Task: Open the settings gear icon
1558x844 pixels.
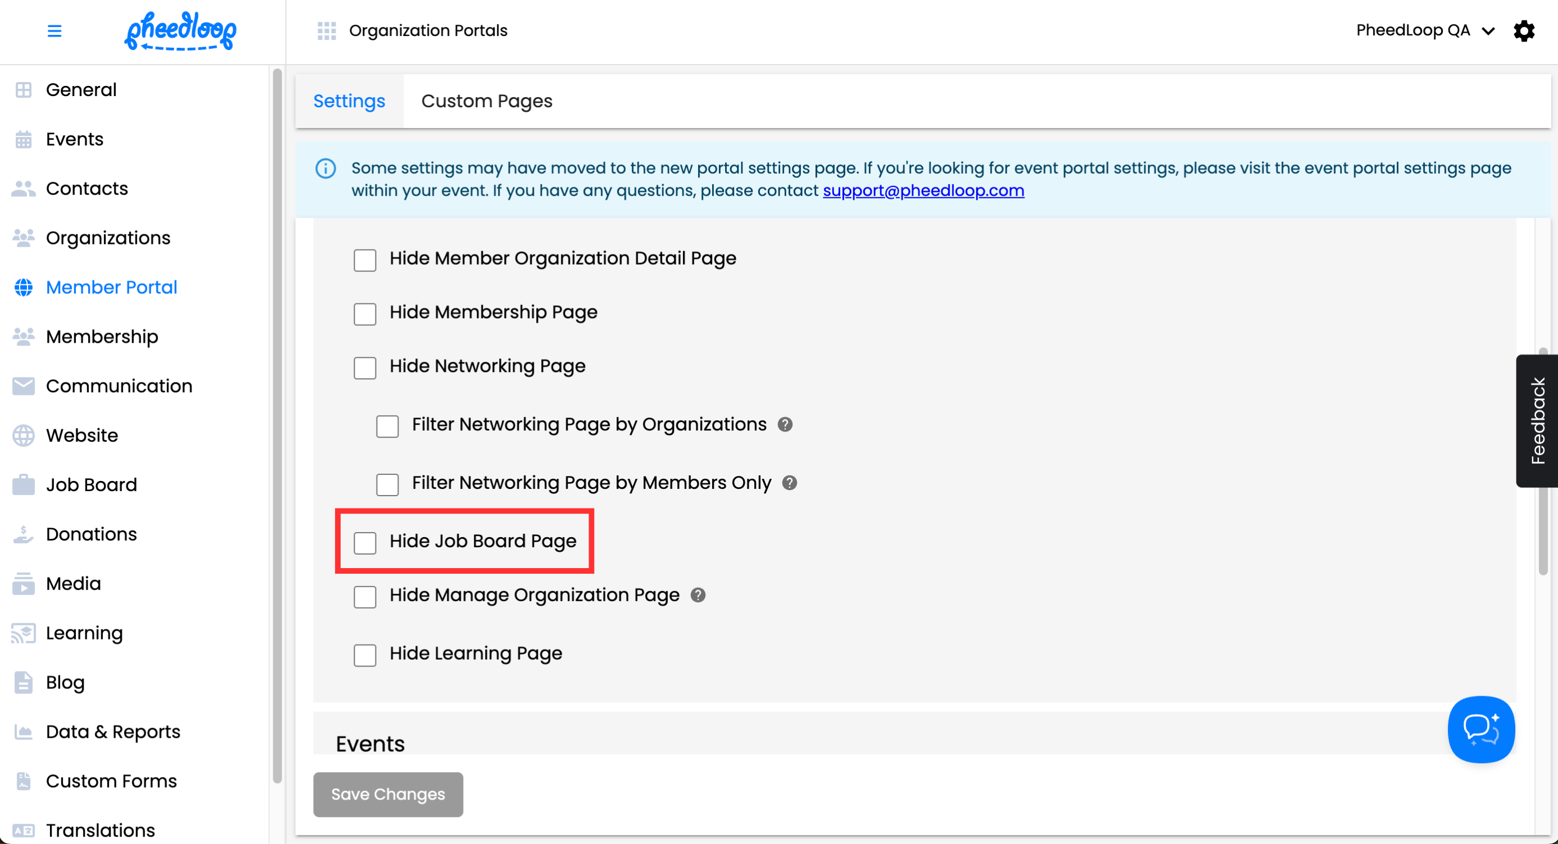Action: pyautogui.click(x=1524, y=30)
